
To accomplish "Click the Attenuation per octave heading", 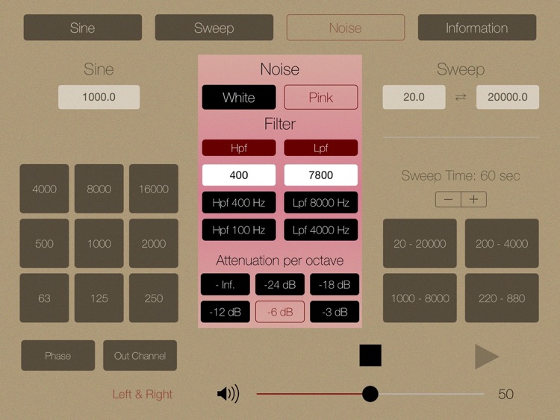I will click(280, 260).
